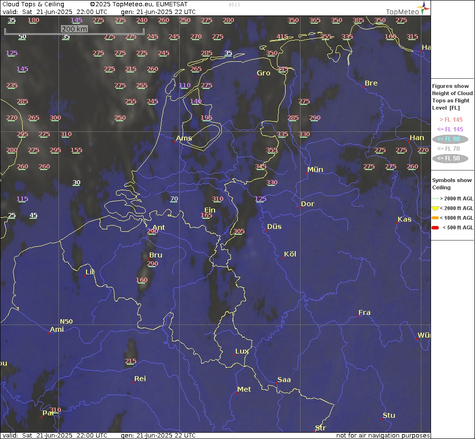Screen dimensions: 475x439
Task: Select the Han city label
Action: [417, 138]
